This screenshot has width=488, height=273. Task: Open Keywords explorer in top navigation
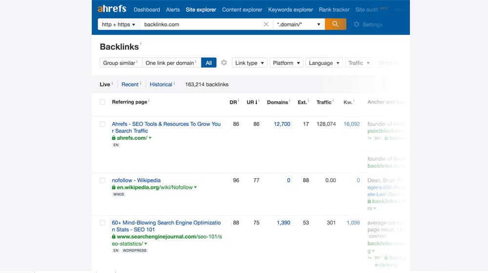[x=290, y=10]
